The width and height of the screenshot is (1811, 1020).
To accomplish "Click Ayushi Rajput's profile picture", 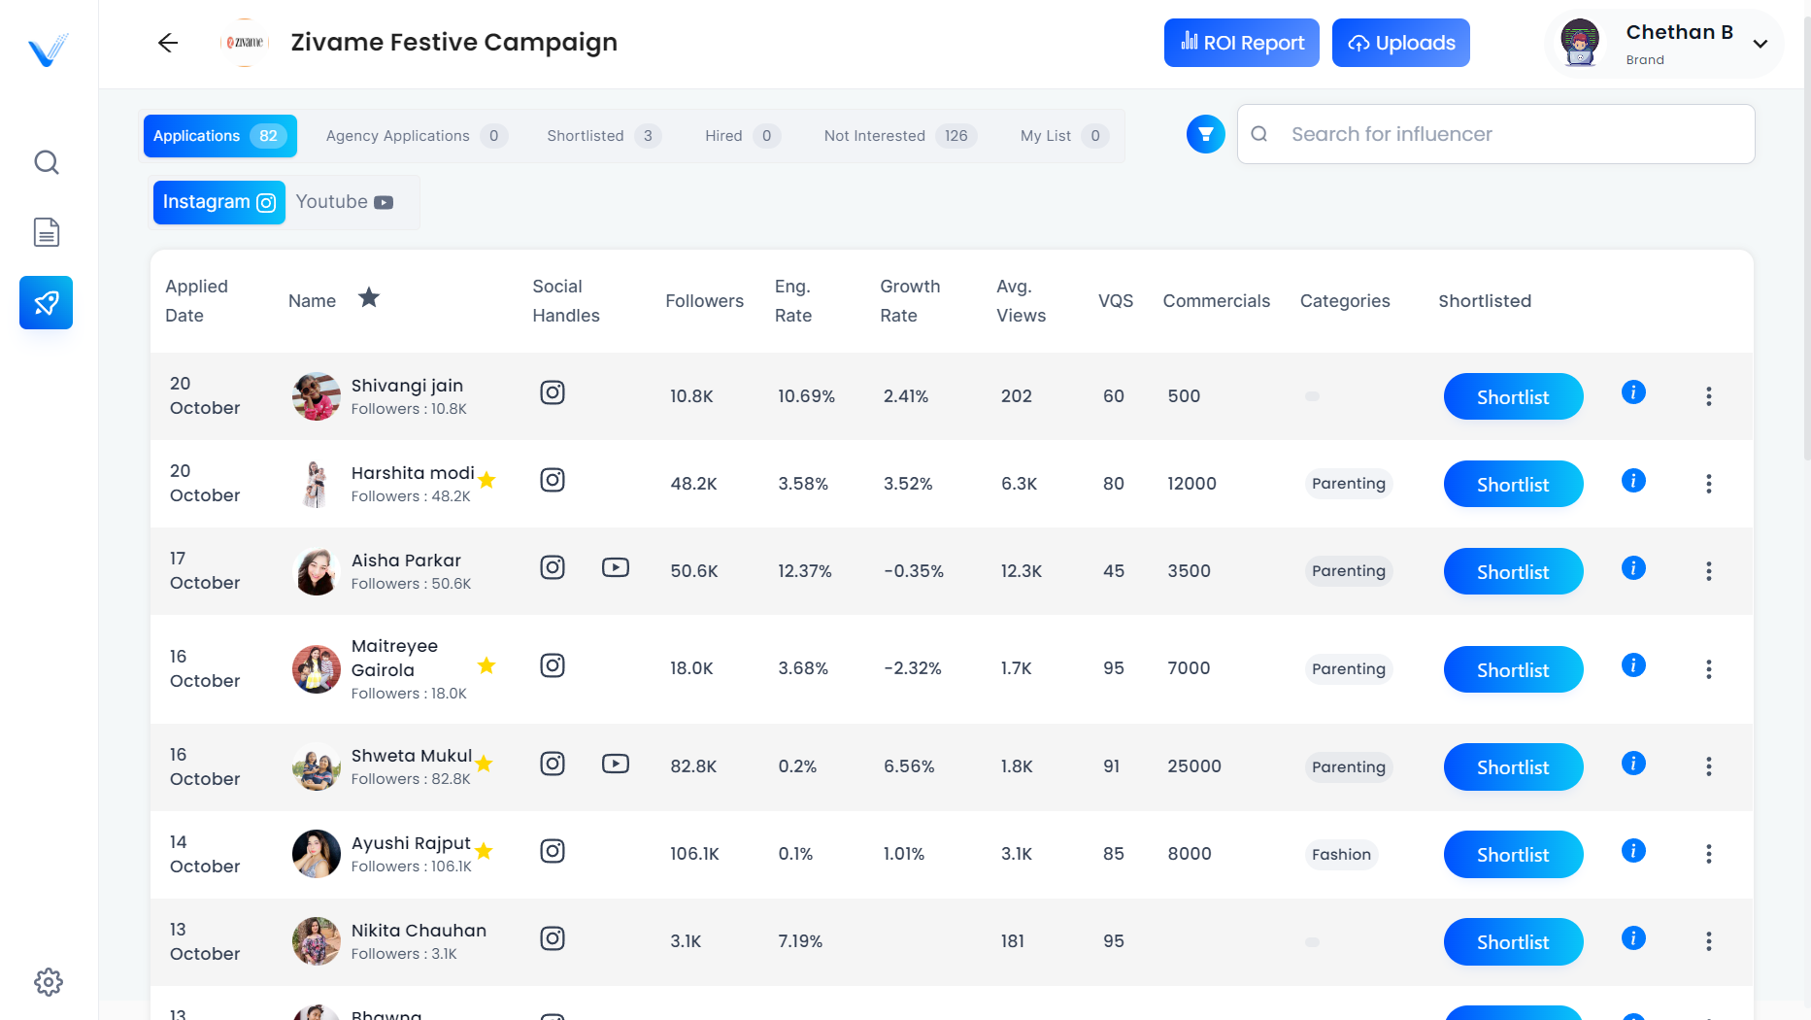I will (317, 854).
